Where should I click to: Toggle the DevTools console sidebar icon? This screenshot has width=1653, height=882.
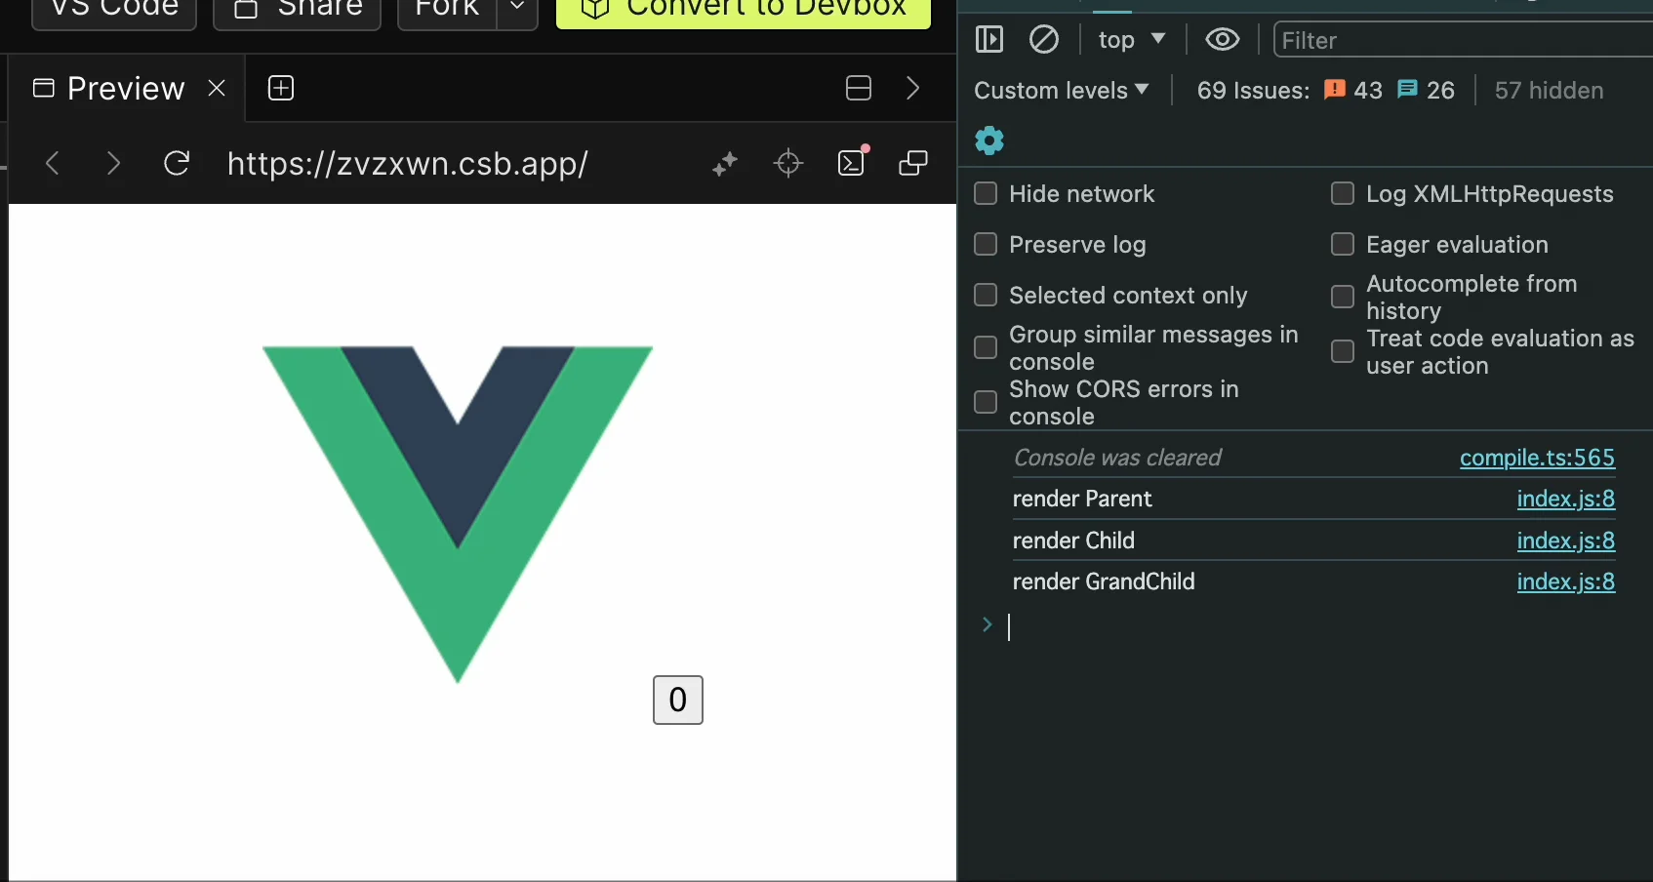989,40
